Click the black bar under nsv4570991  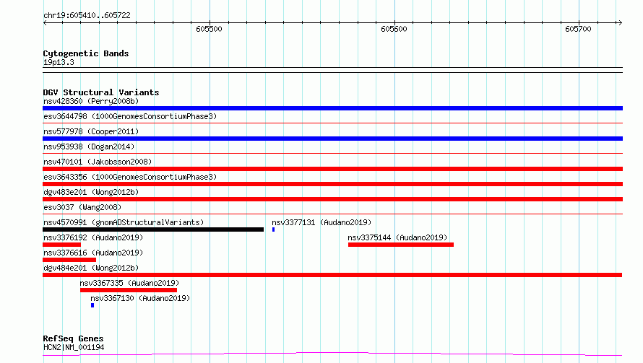pos(153,229)
